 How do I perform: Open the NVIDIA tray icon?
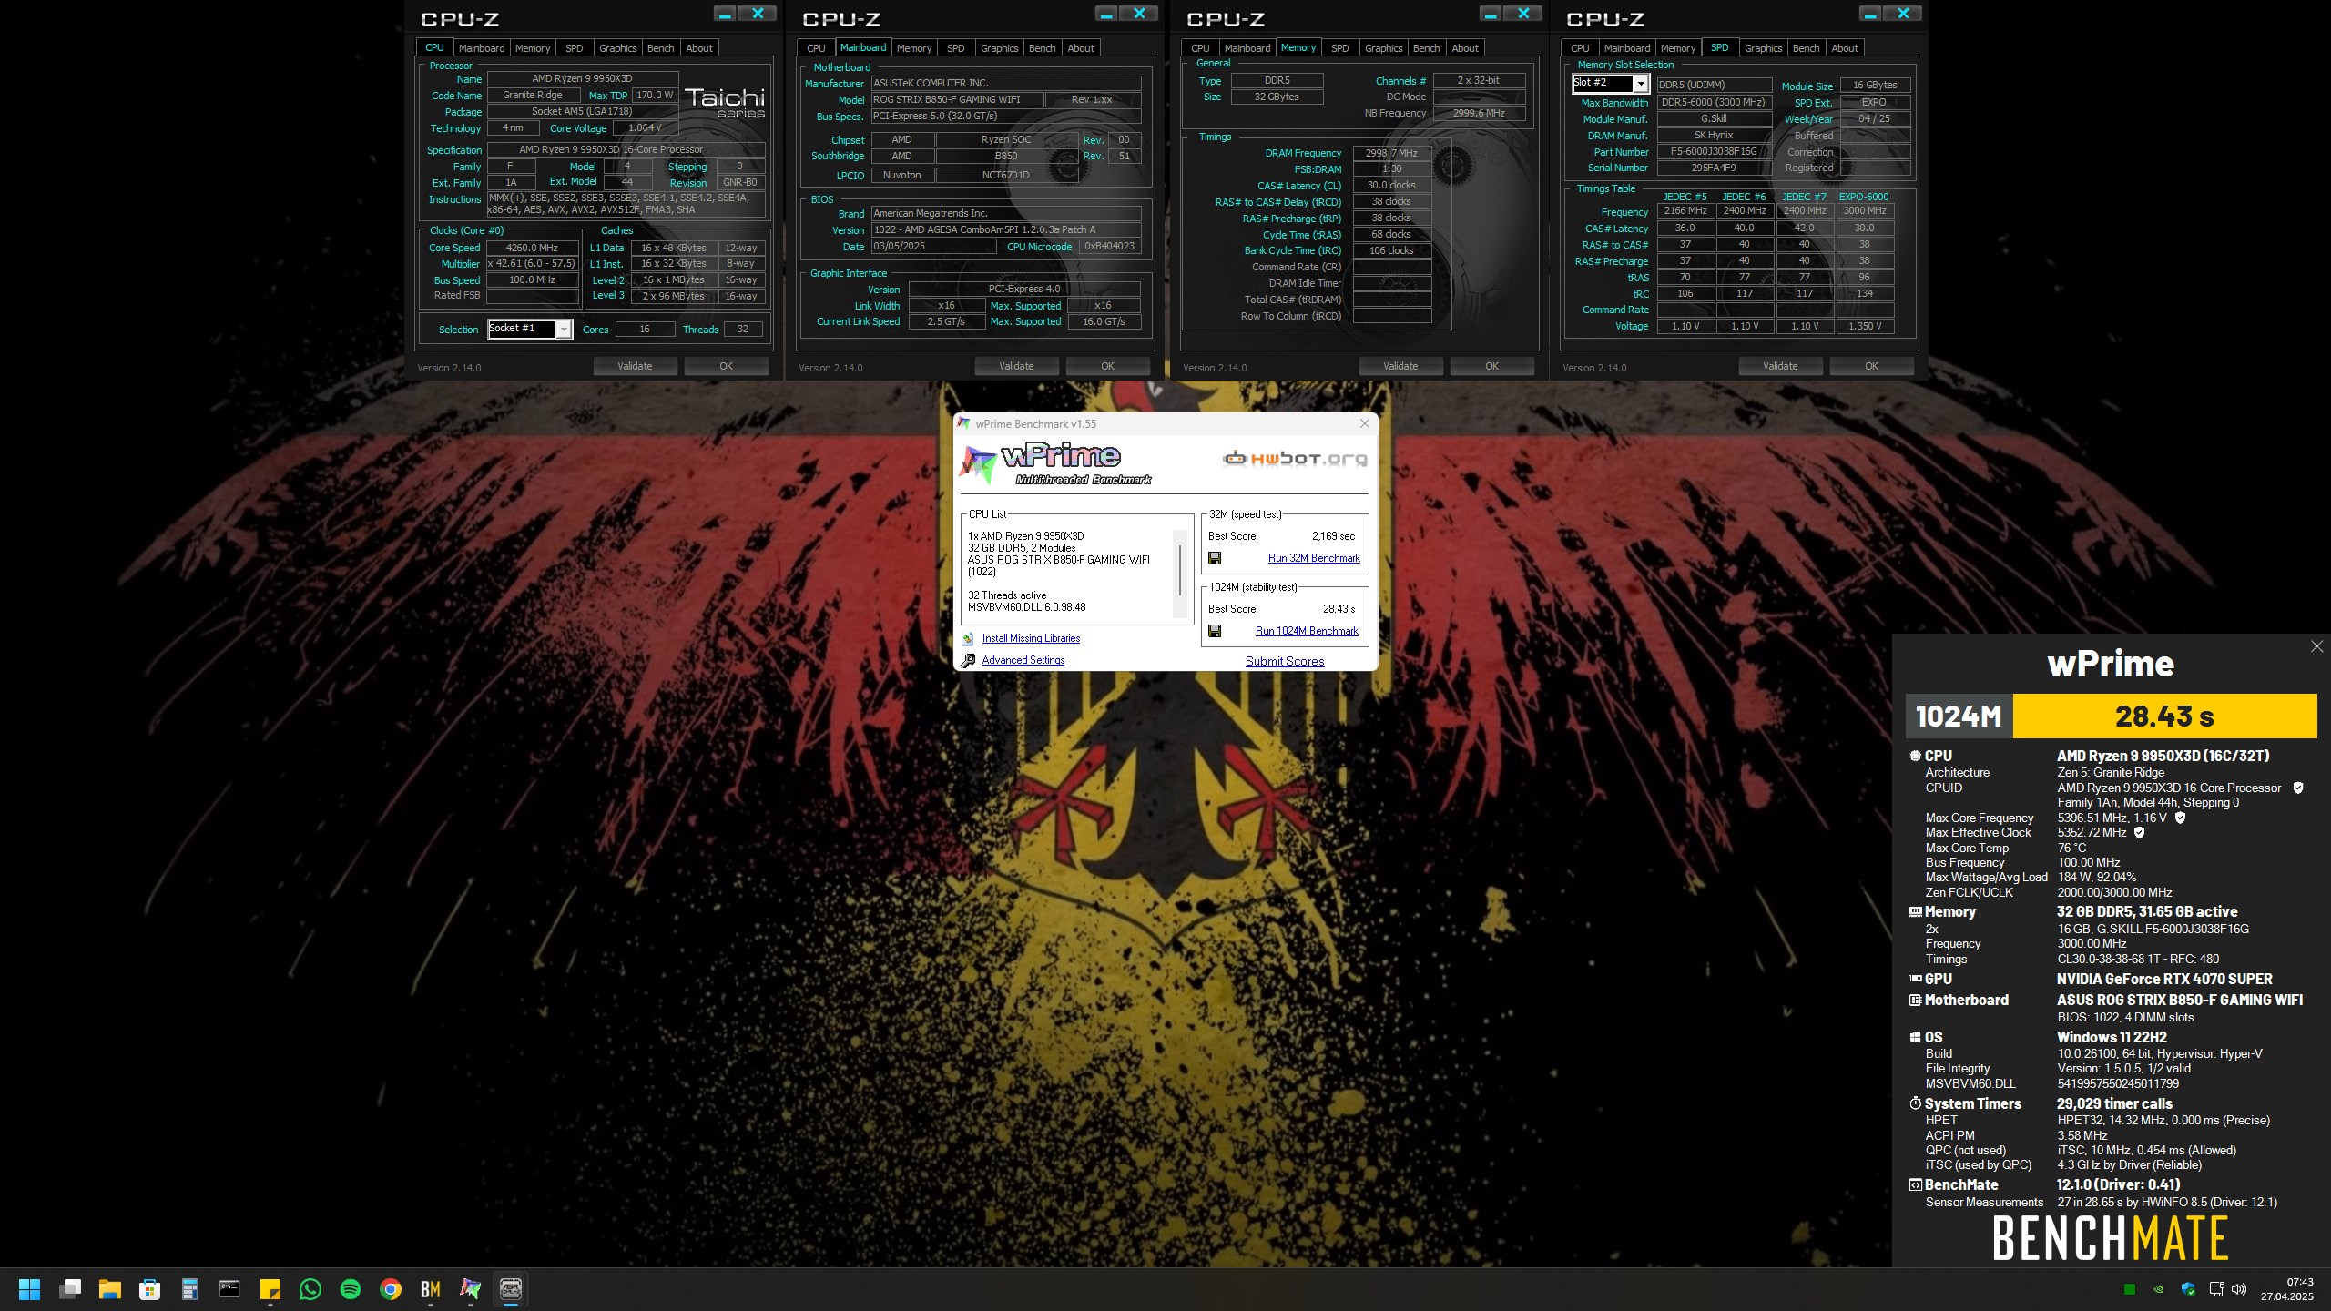2159,1289
